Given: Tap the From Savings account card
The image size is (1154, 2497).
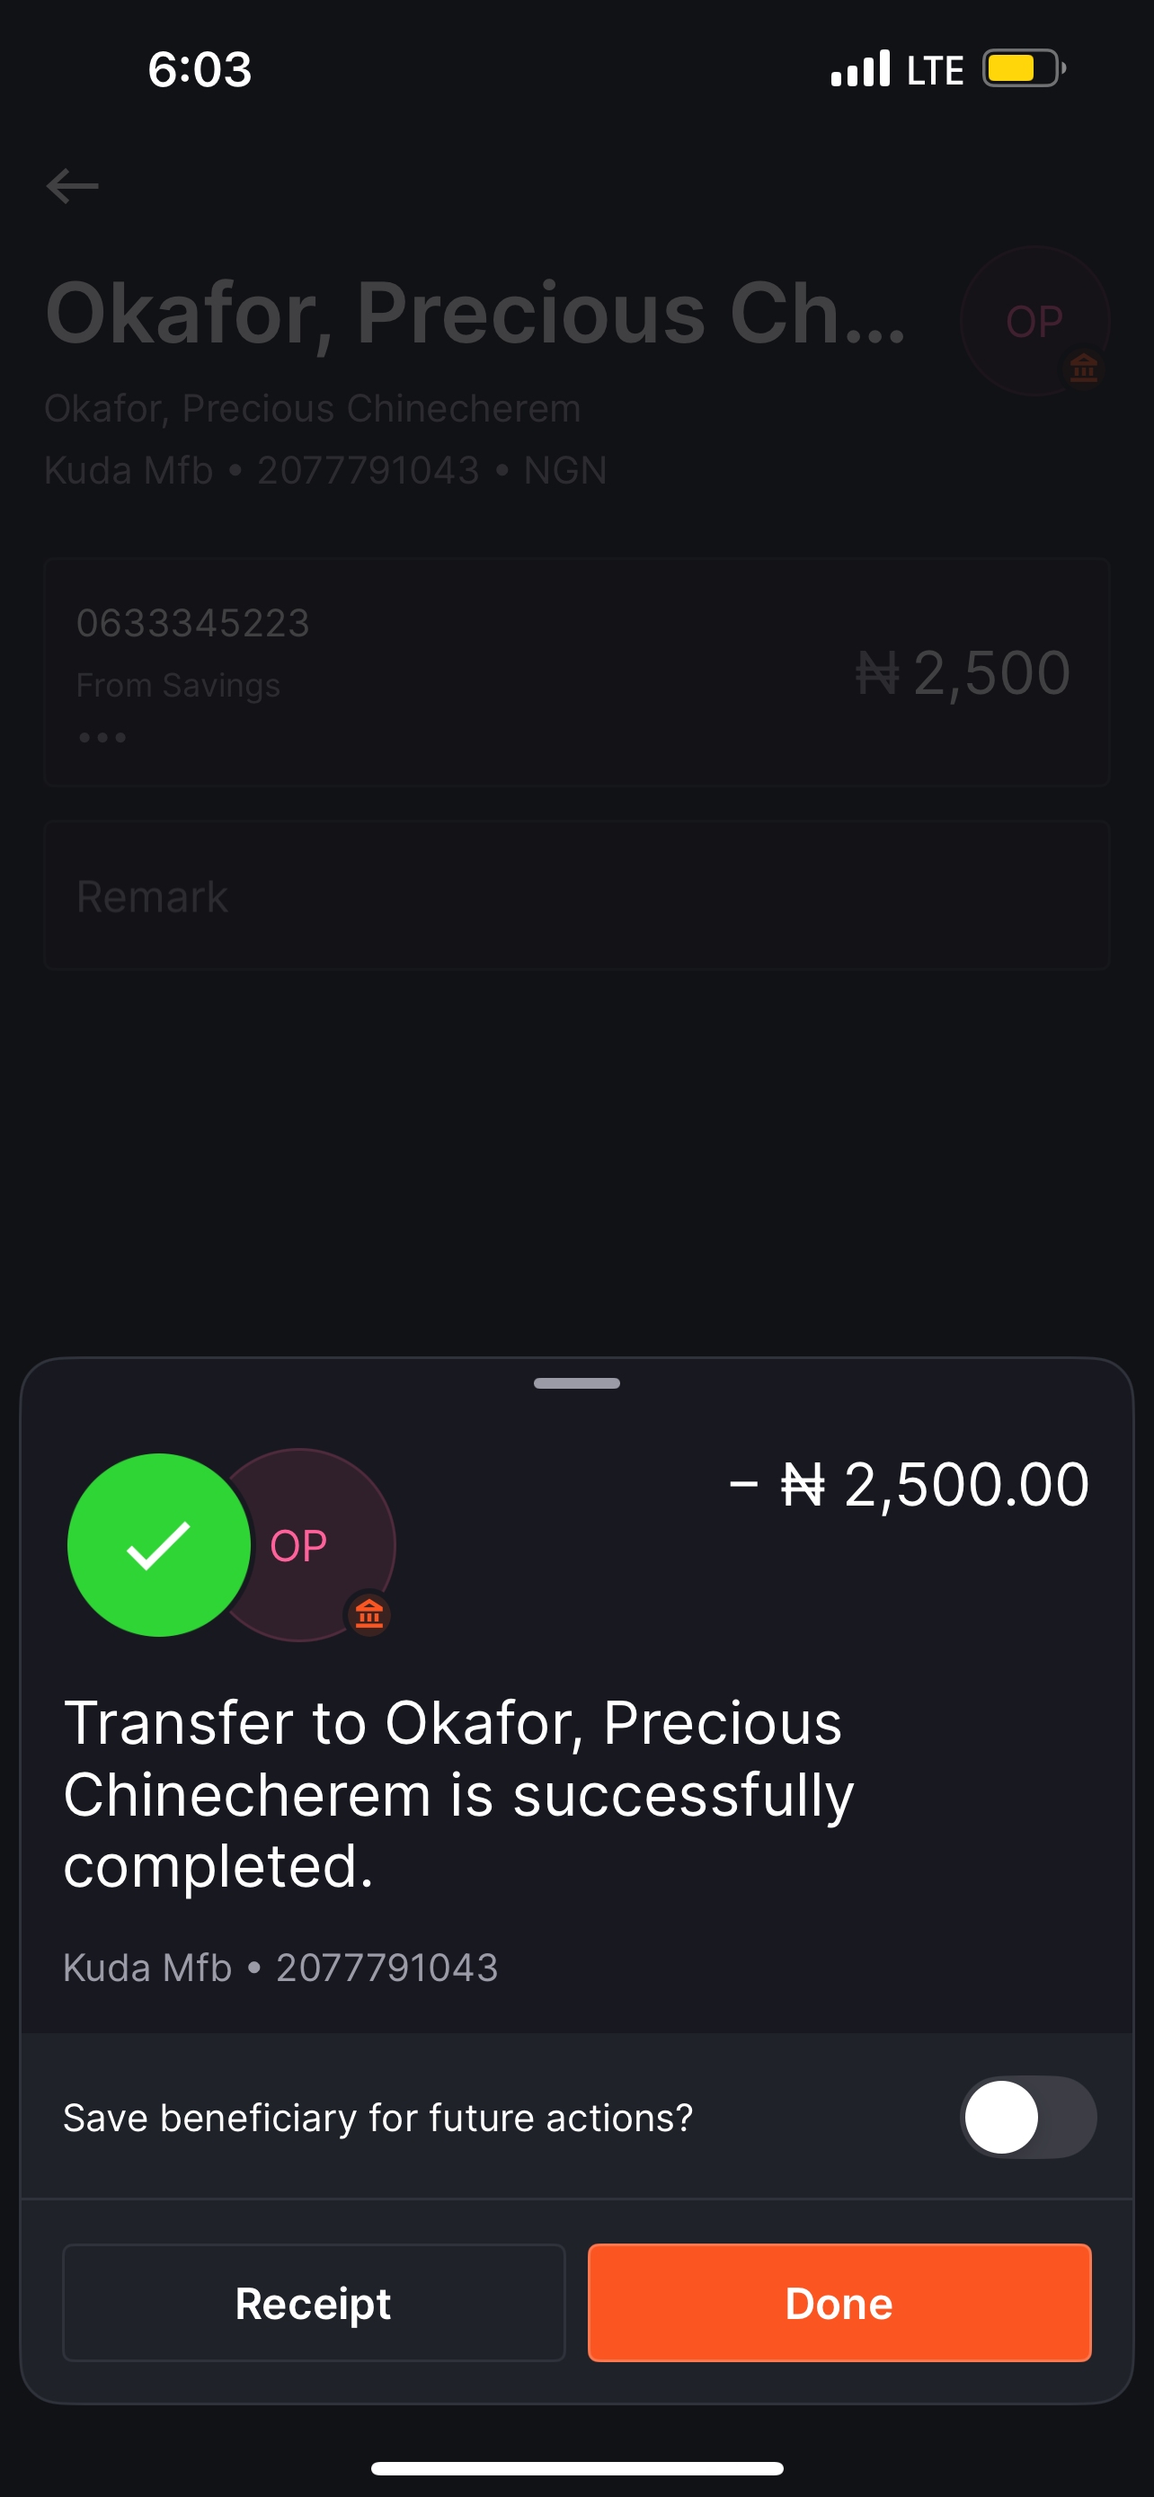Looking at the screenshot, I should (387, 671).
